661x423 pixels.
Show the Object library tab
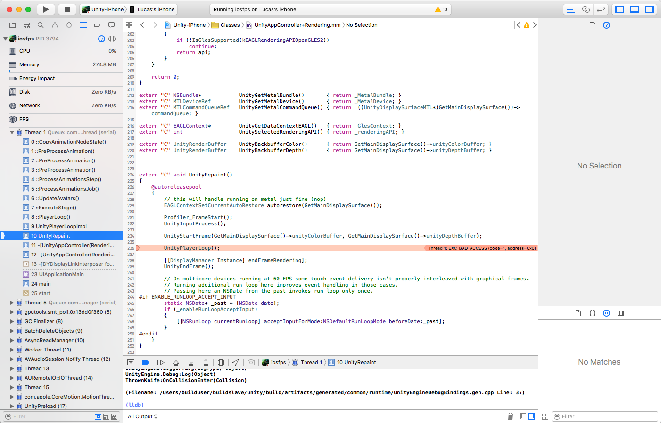point(606,313)
